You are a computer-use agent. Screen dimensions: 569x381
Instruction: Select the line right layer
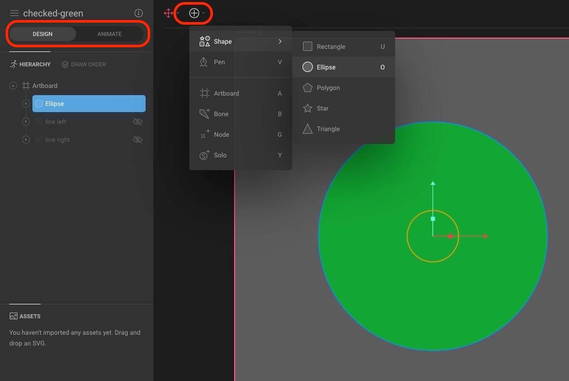57,139
